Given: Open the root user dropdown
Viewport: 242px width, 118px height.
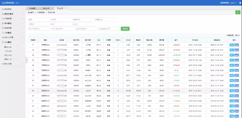Looking at the screenshot, I should click(233, 3).
